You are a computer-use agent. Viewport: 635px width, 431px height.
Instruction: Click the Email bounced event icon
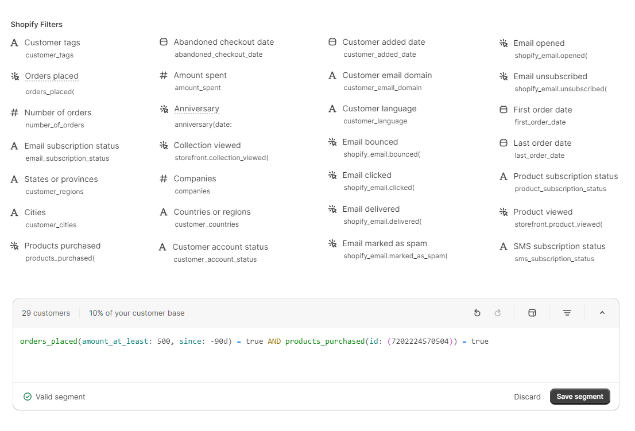pos(332,142)
